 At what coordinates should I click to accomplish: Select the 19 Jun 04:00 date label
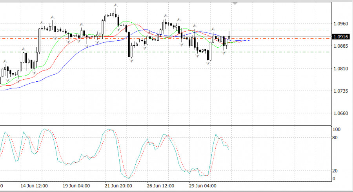click(76, 186)
